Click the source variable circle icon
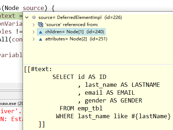173x130 pixels. [34, 17]
